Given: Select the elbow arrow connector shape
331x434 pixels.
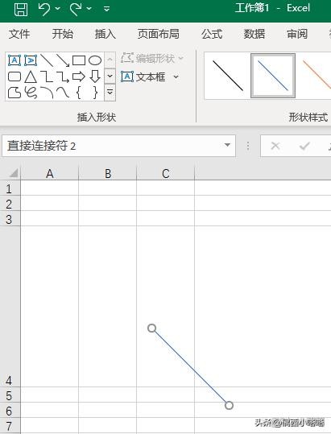Looking at the screenshot, I should point(63,76).
